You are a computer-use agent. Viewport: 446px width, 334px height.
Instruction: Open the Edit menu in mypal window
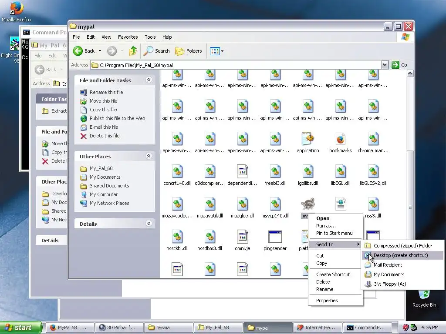coord(91,37)
